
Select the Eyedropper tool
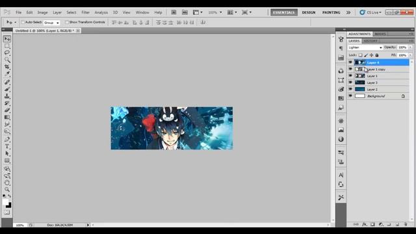click(x=7, y=73)
